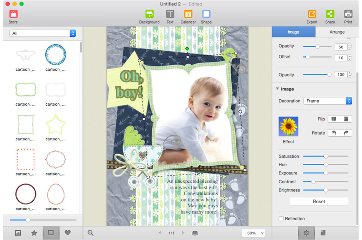Select the Image tab
Screen dimensions: 362x240
[293, 32]
